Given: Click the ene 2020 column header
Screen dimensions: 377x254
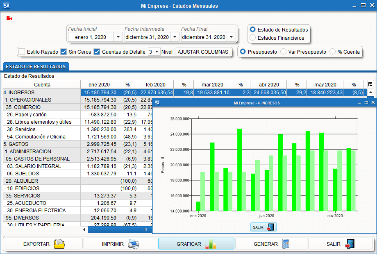Looking at the screenshot, I should [99, 84].
